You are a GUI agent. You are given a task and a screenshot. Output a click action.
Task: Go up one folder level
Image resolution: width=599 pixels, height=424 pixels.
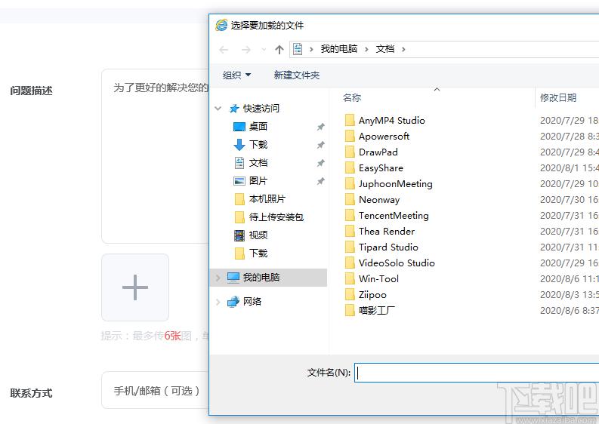[x=279, y=50]
